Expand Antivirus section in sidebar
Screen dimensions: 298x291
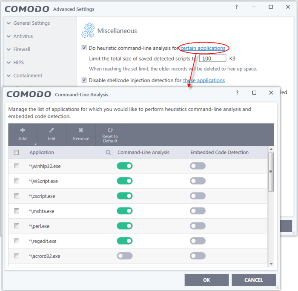coord(20,36)
